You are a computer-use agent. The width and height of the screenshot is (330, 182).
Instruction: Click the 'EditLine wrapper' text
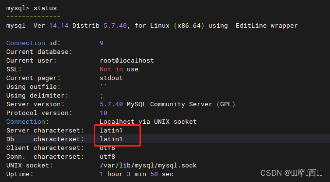[266, 26]
